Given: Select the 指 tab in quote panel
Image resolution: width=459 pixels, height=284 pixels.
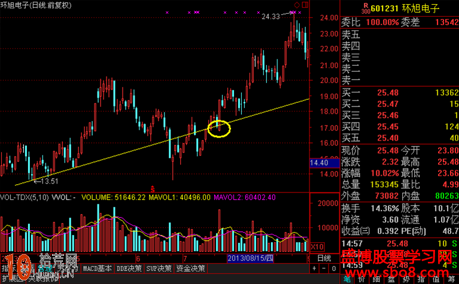Looking at the screenshot, I should (421, 279).
